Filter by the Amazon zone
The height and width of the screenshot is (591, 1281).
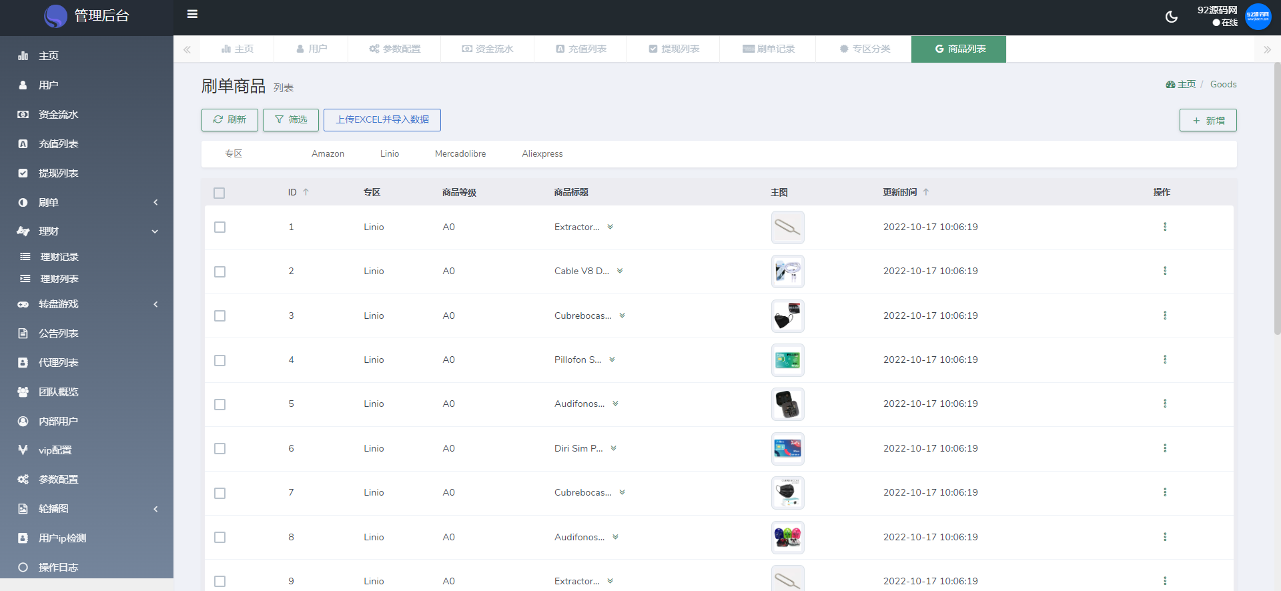point(328,154)
